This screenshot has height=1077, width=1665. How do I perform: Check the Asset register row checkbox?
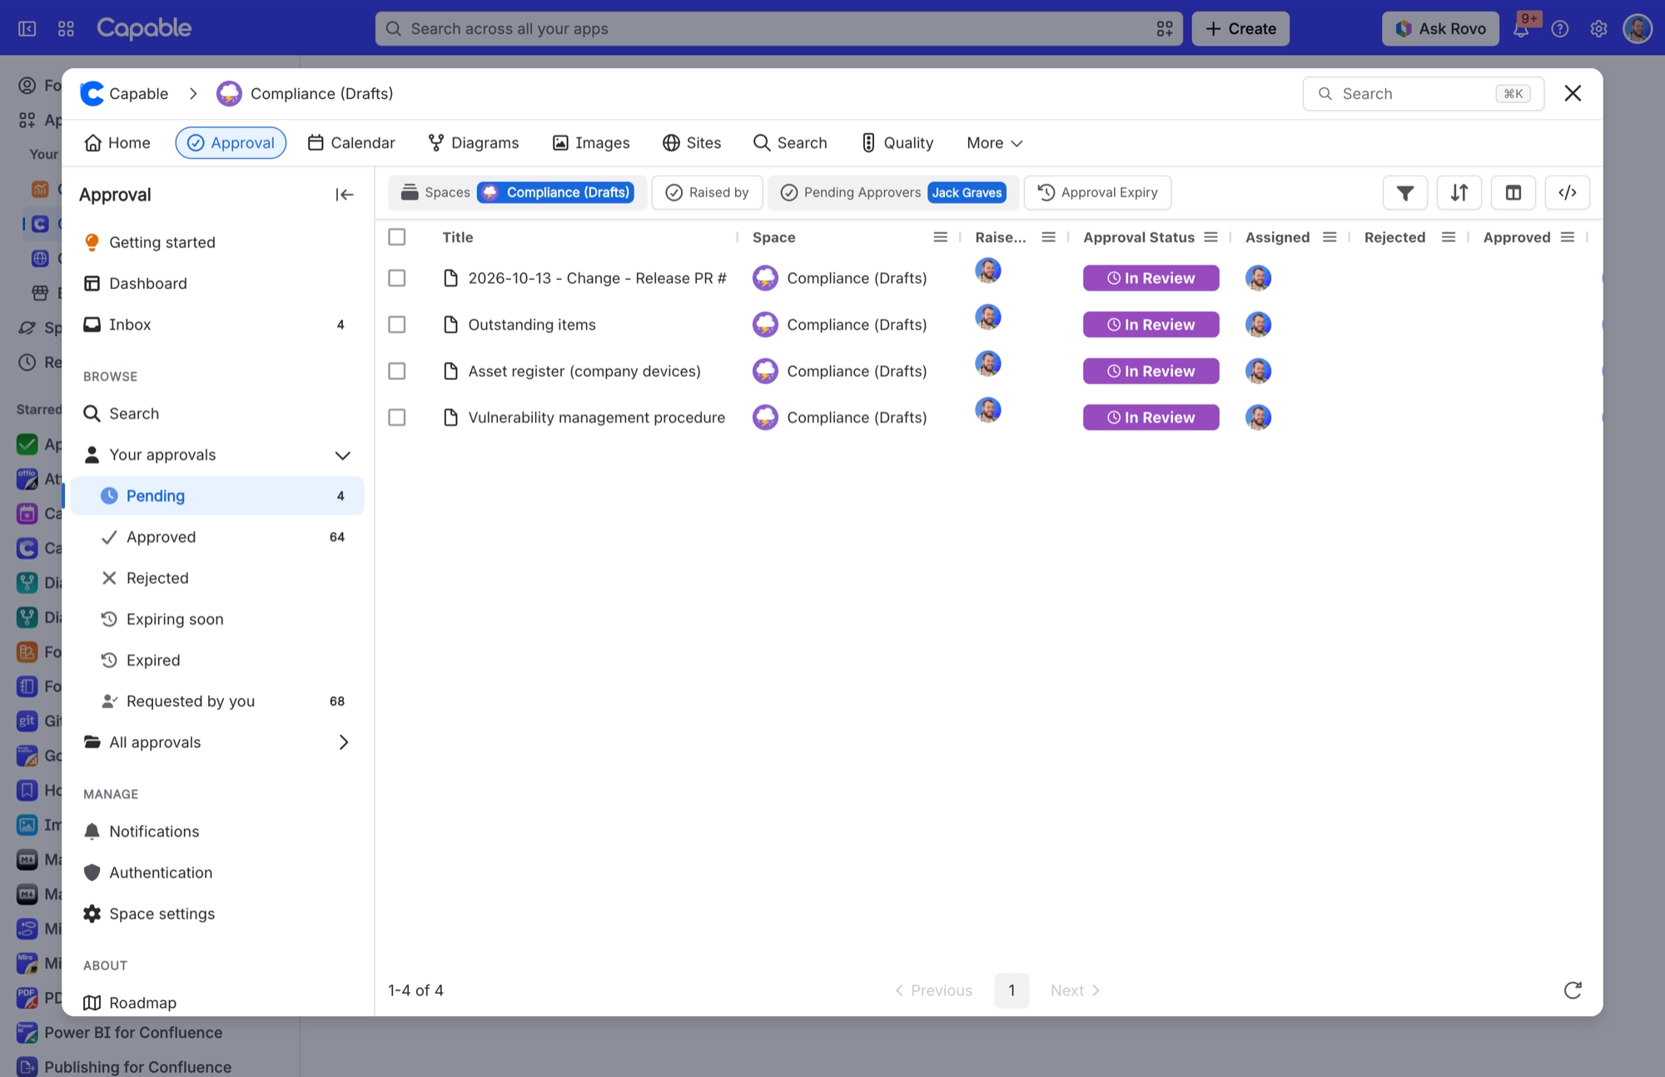point(397,371)
